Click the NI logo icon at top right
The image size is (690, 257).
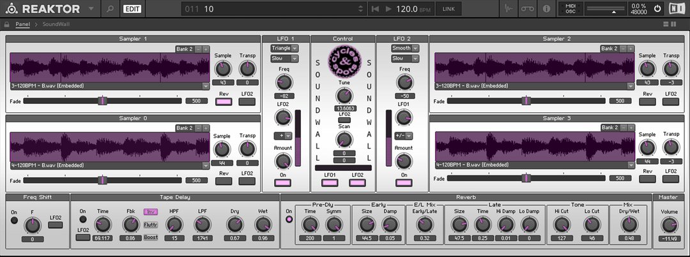click(x=676, y=9)
